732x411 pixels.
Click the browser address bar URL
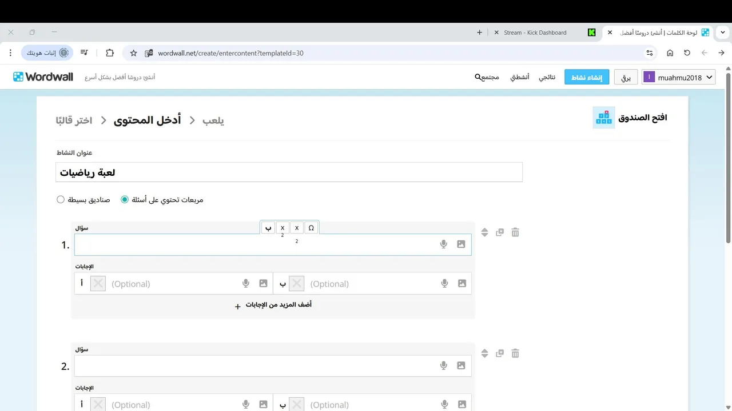tap(231, 53)
